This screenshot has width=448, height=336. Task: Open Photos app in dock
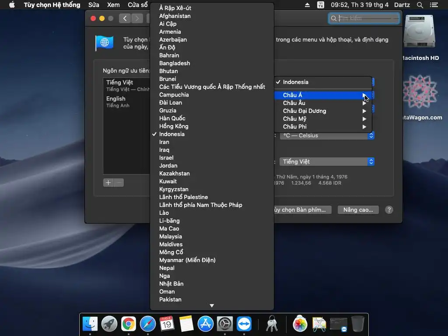300,324
